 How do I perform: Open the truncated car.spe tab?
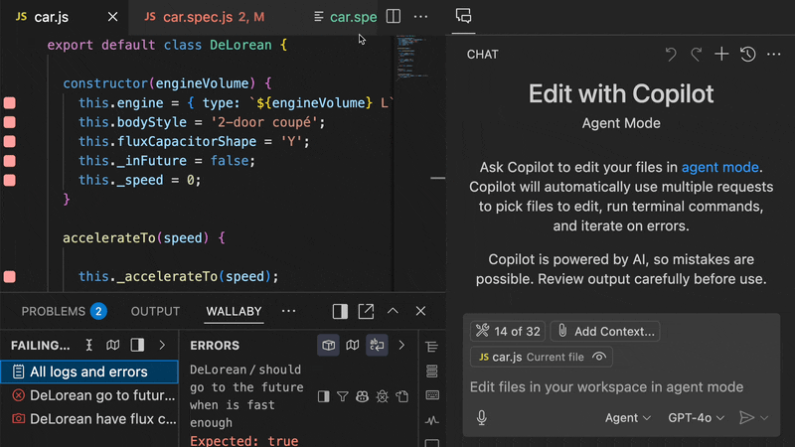(345, 17)
